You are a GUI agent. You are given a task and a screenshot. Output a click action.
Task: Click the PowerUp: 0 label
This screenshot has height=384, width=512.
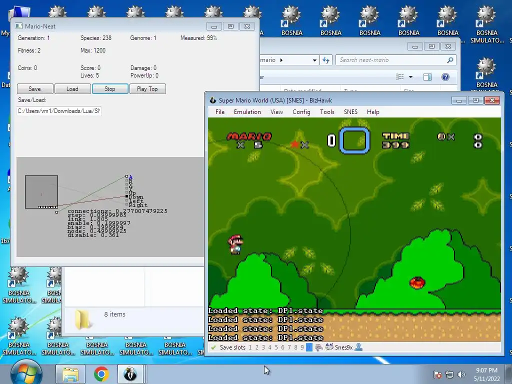(144, 75)
